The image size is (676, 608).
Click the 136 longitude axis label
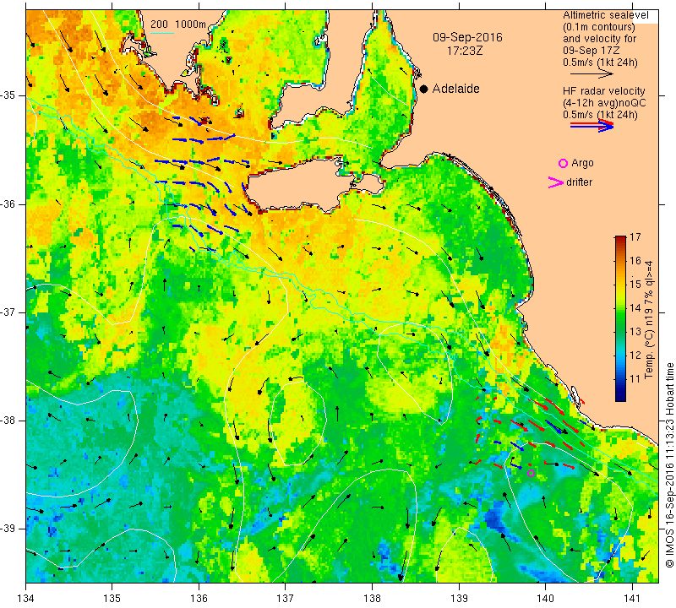point(199,599)
